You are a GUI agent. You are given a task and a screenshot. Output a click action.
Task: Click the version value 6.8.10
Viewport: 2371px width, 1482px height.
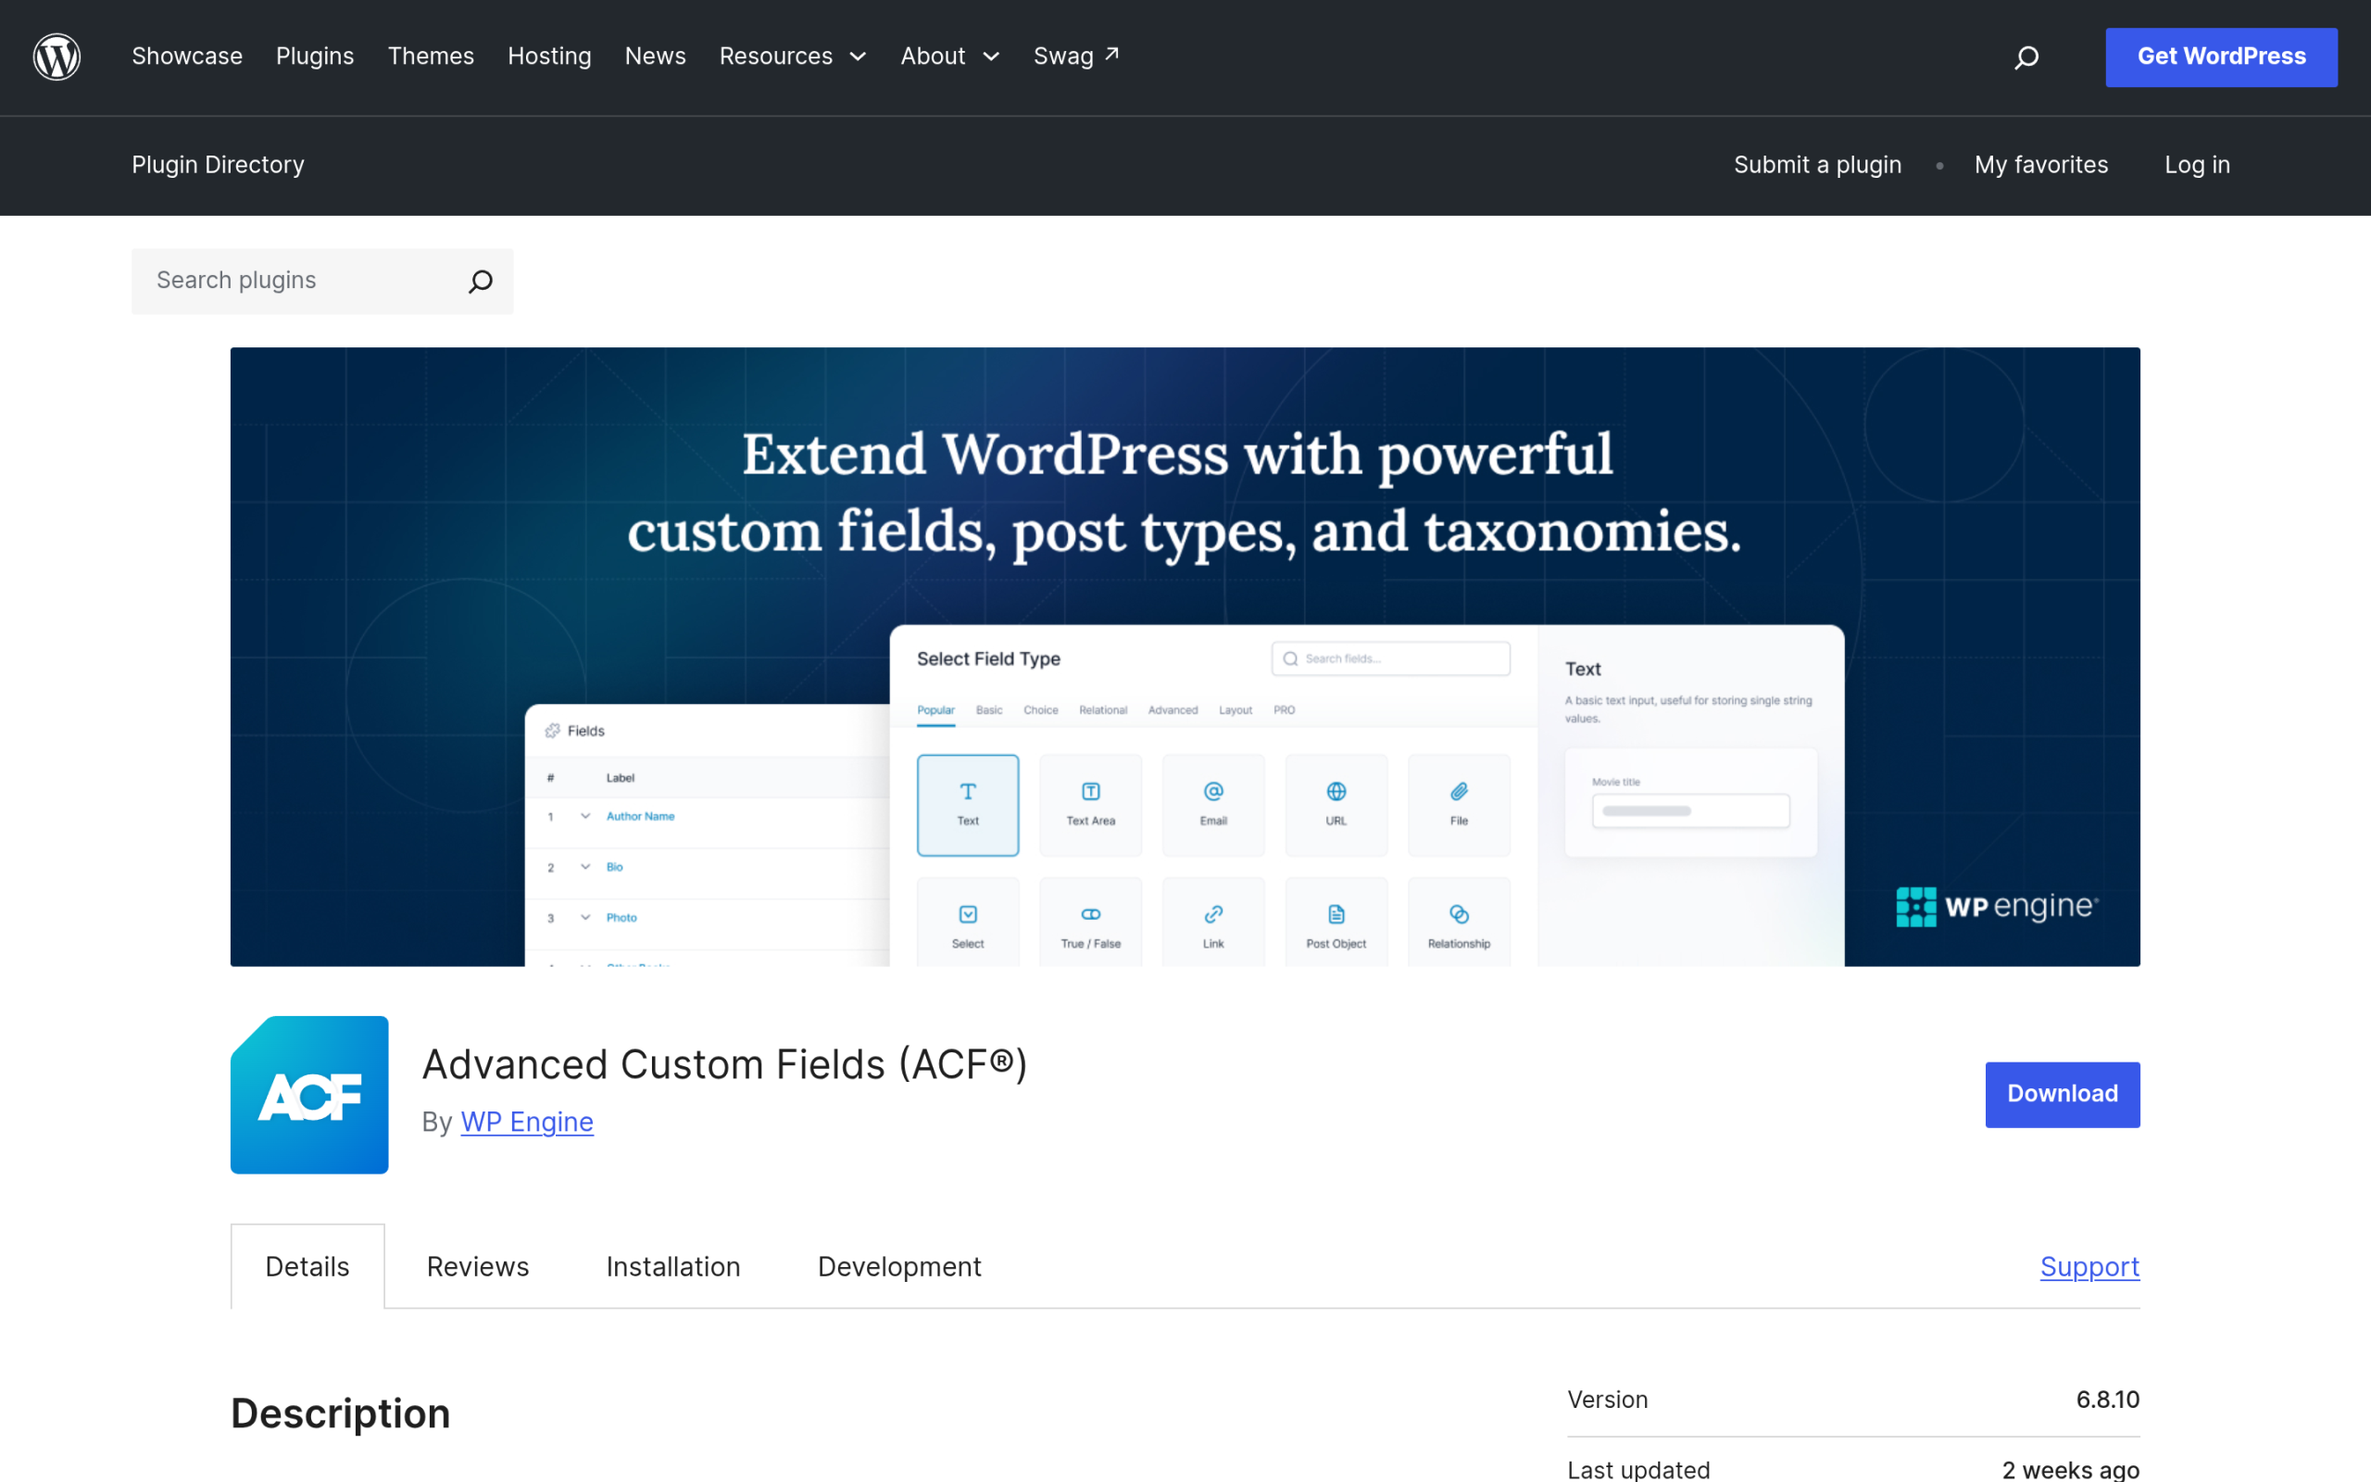[2107, 1400]
